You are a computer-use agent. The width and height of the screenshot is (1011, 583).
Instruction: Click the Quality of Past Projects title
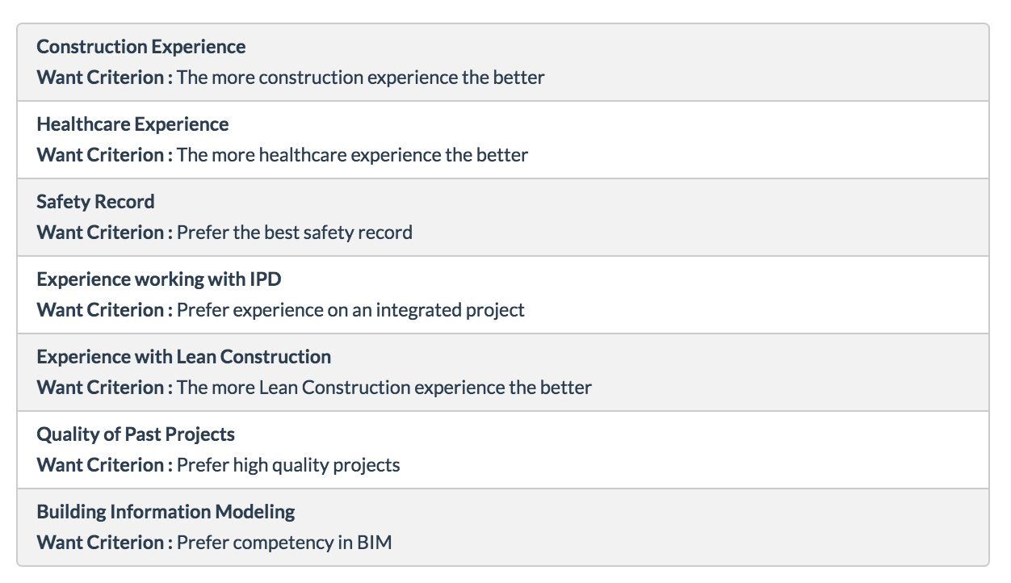(x=136, y=434)
